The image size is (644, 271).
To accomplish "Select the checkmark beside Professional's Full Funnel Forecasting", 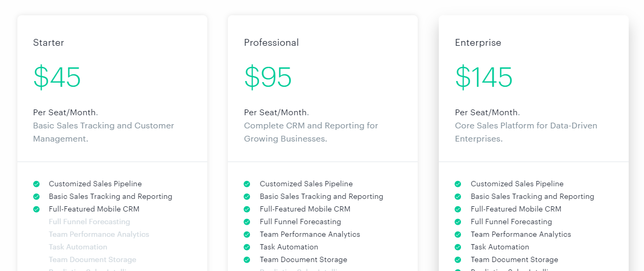I will (x=247, y=222).
